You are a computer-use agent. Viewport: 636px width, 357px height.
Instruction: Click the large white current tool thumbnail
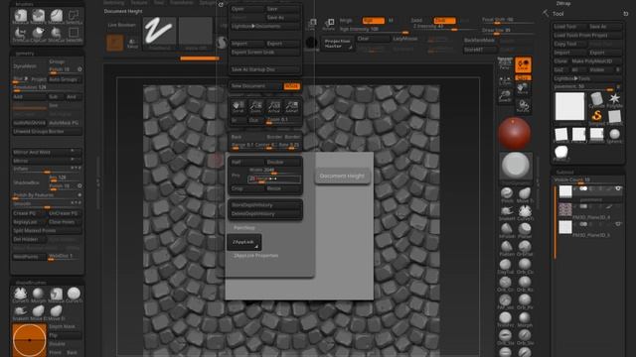(x=569, y=106)
